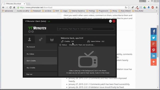Reload the ytmonster.net page
The height and width of the screenshot is (90, 160).
(10, 7)
